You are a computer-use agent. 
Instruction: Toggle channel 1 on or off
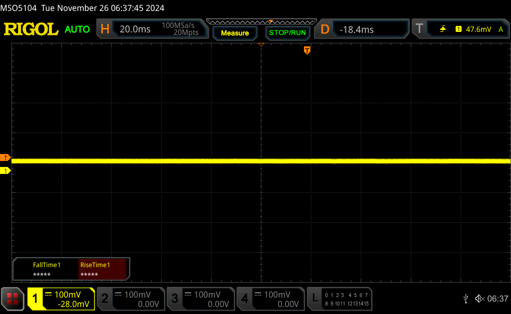pyautogui.click(x=61, y=299)
